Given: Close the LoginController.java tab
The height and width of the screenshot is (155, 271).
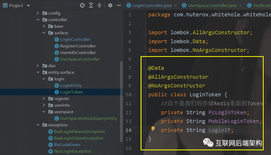Looking at the screenshot, I should [176, 5].
